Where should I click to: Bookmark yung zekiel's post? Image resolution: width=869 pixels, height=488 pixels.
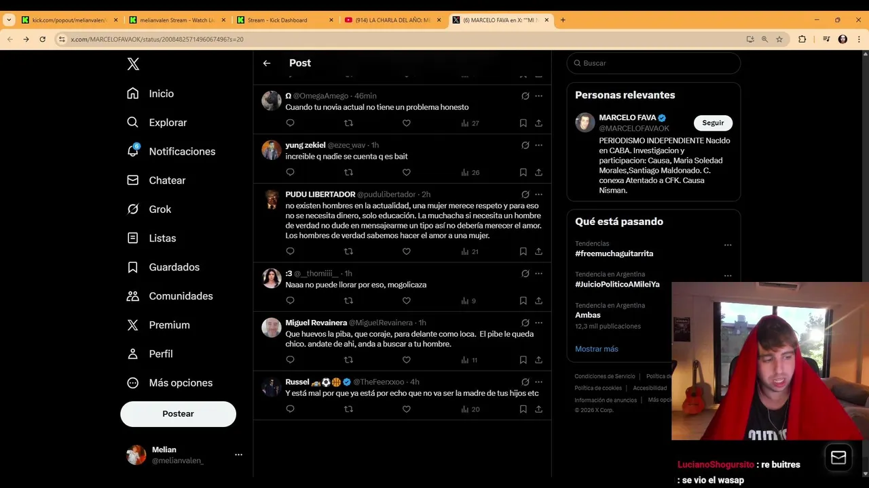point(523,172)
